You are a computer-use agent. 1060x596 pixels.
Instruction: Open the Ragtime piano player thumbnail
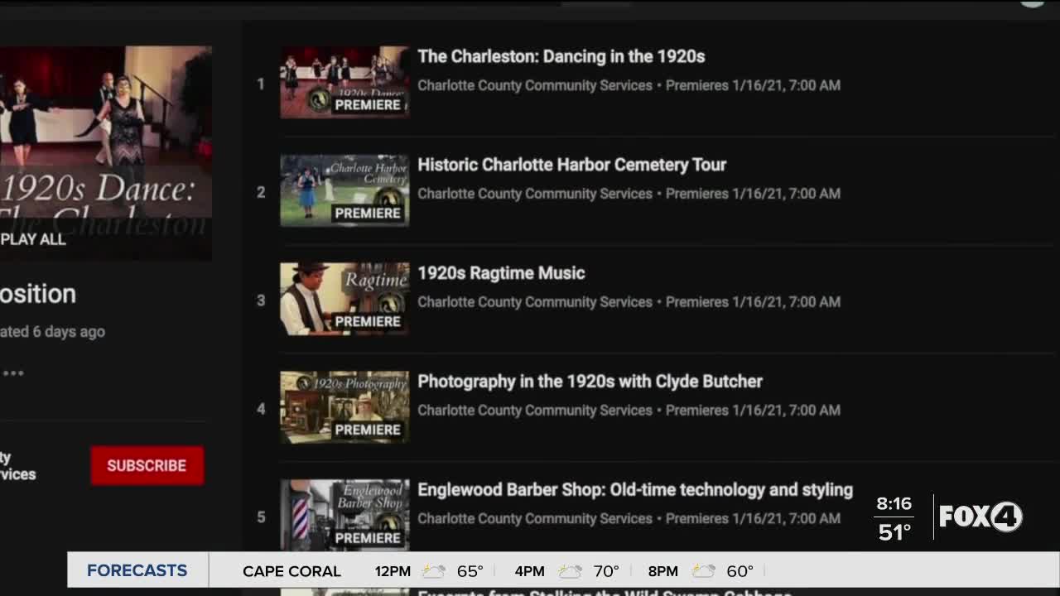344,299
